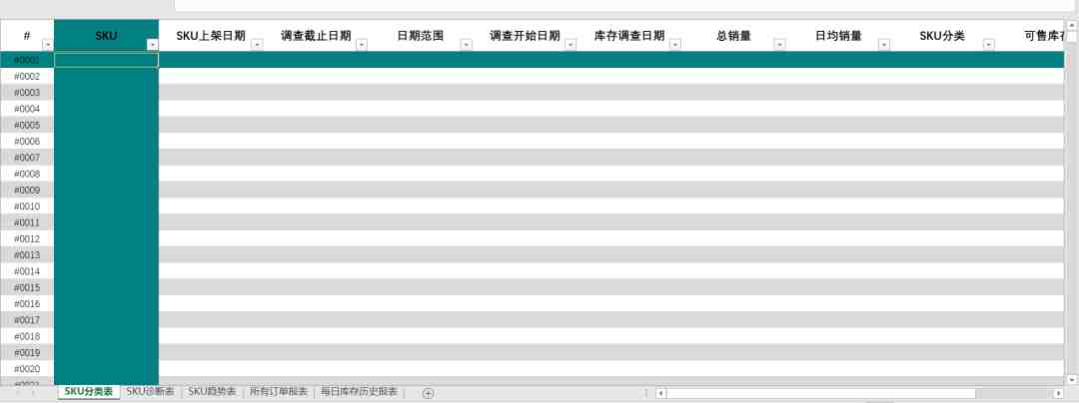Click row number #0011
Viewport: 1079px width, 403px height.
coord(27,222)
